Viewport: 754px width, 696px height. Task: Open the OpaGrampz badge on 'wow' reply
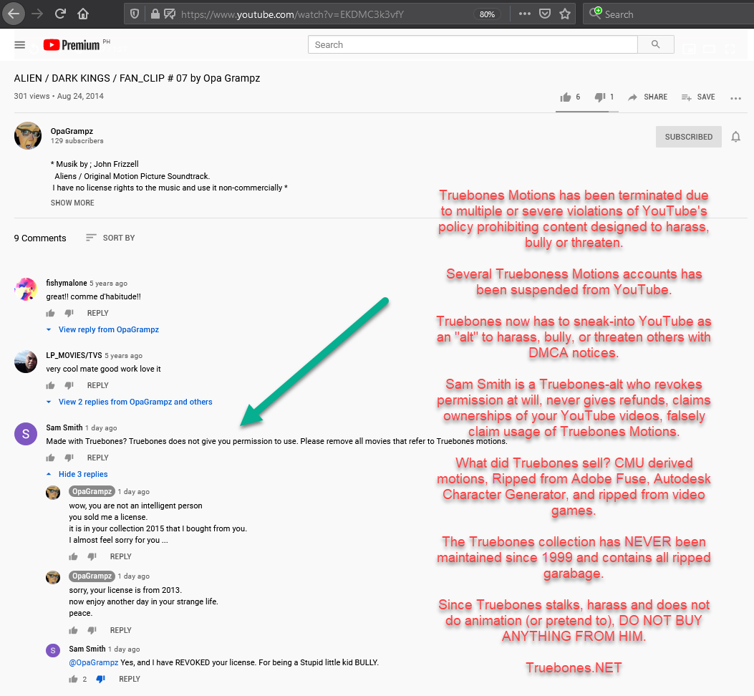92,491
